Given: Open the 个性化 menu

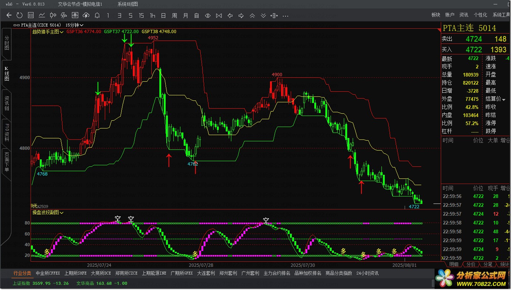Looking at the screenshot, I should (480, 15).
